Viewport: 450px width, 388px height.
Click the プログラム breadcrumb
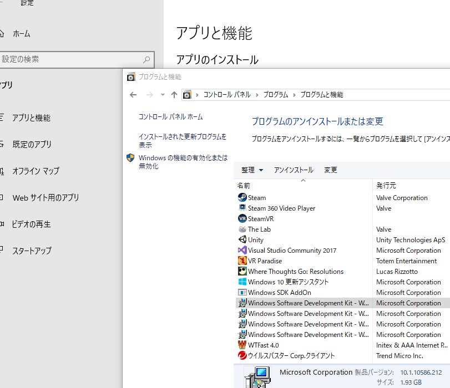(276, 95)
